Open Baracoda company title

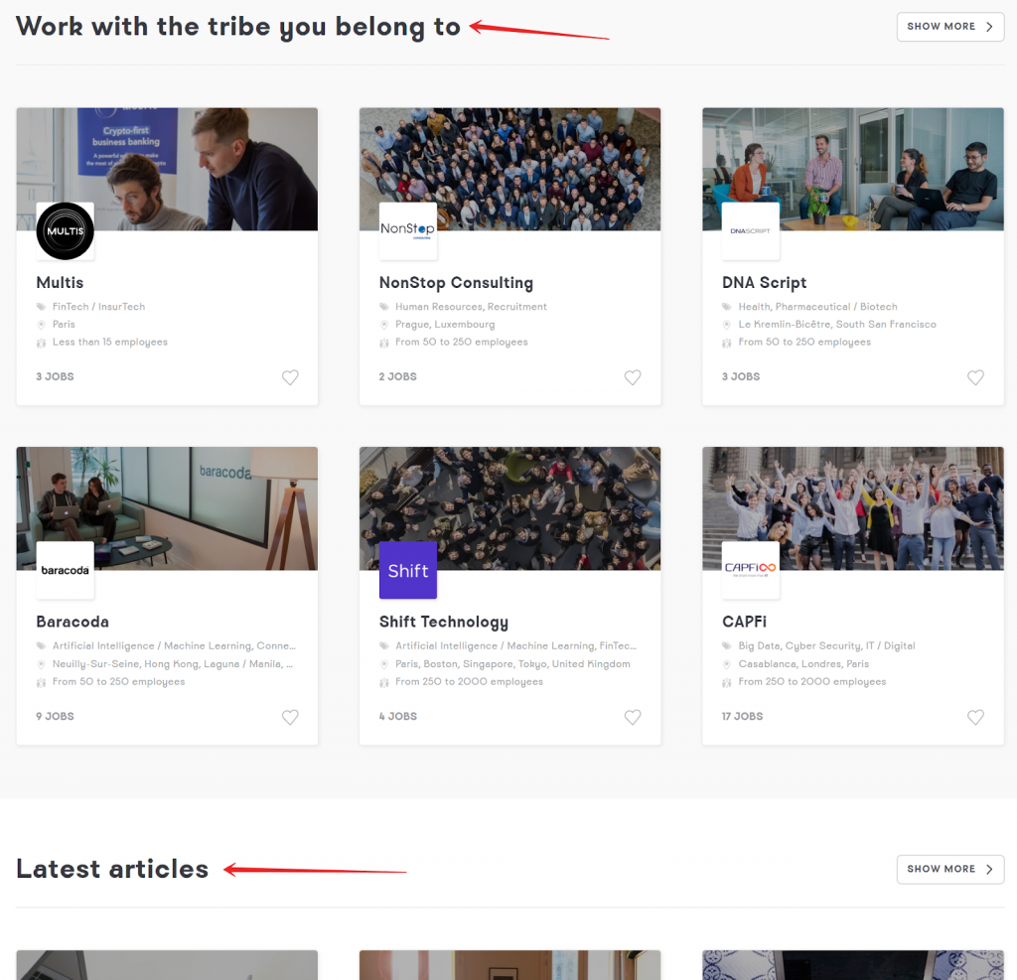73,622
